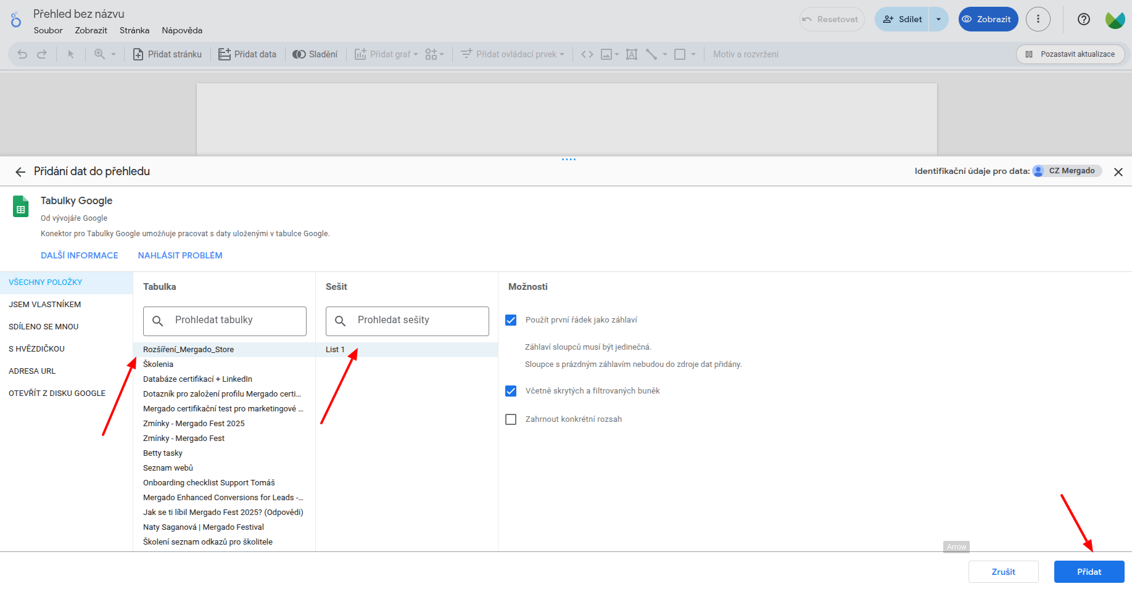Image resolution: width=1132 pixels, height=589 pixels.
Task: Click CZ Mergado credentials chip
Action: pyautogui.click(x=1067, y=171)
